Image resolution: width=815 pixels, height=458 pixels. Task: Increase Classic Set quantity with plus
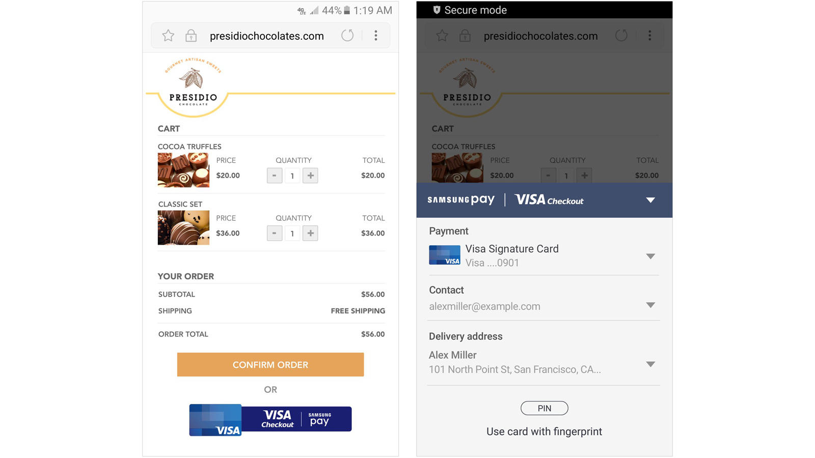[x=310, y=233]
